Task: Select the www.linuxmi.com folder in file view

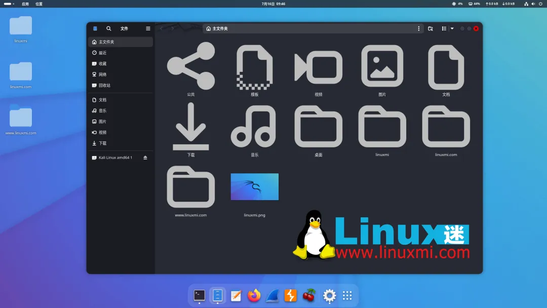Action: pyautogui.click(x=191, y=186)
